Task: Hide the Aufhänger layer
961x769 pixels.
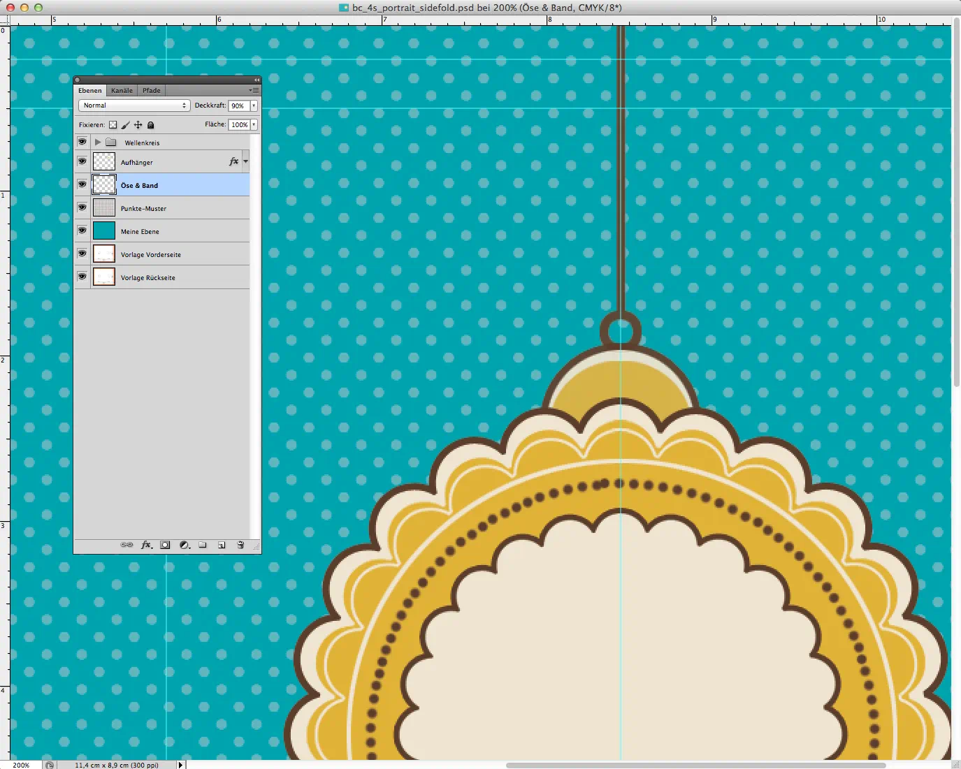Action: 82,161
